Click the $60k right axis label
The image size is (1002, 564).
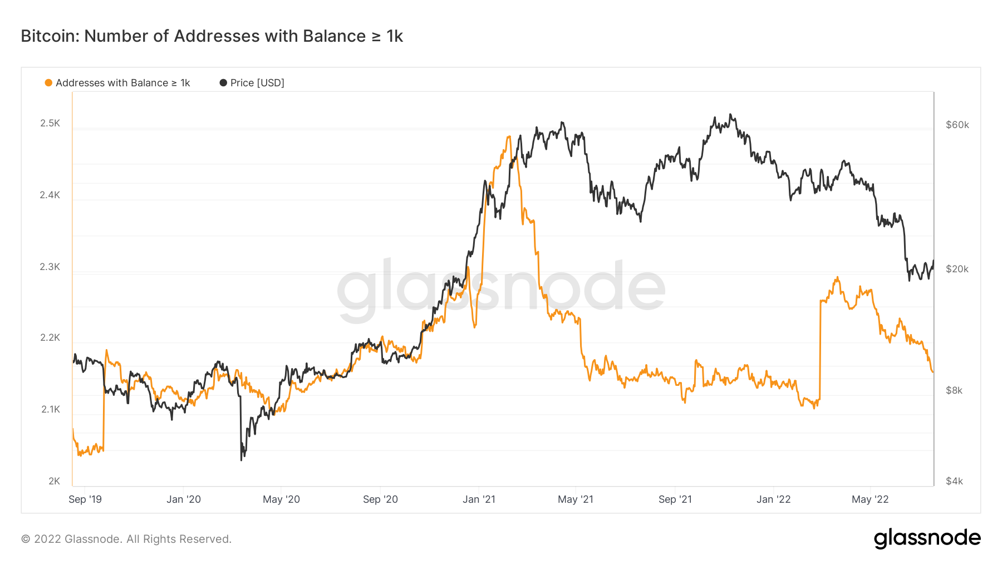click(x=957, y=125)
